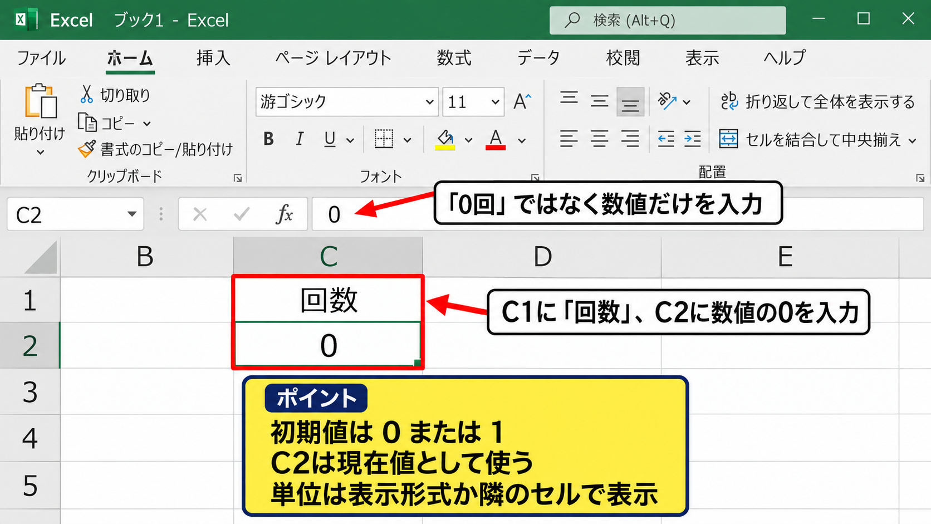Screen dimensions: 931x524
Task: Open the Alignment 配置 dialog launcher
Action: point(920,178)
